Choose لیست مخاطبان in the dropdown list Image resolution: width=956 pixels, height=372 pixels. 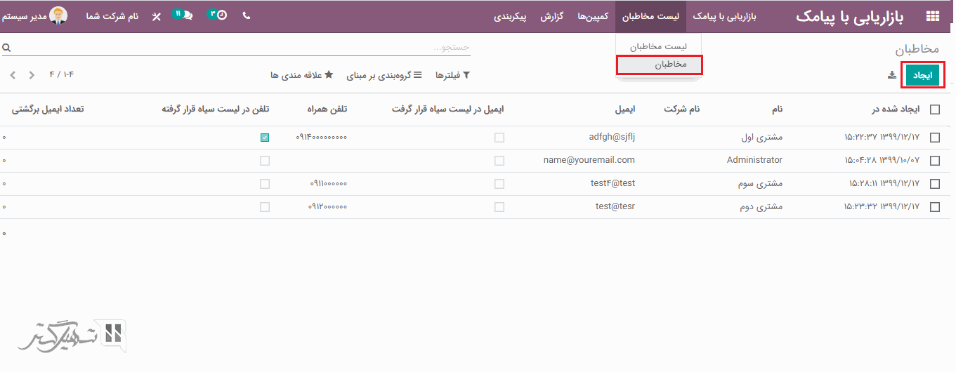pos(658,46)
